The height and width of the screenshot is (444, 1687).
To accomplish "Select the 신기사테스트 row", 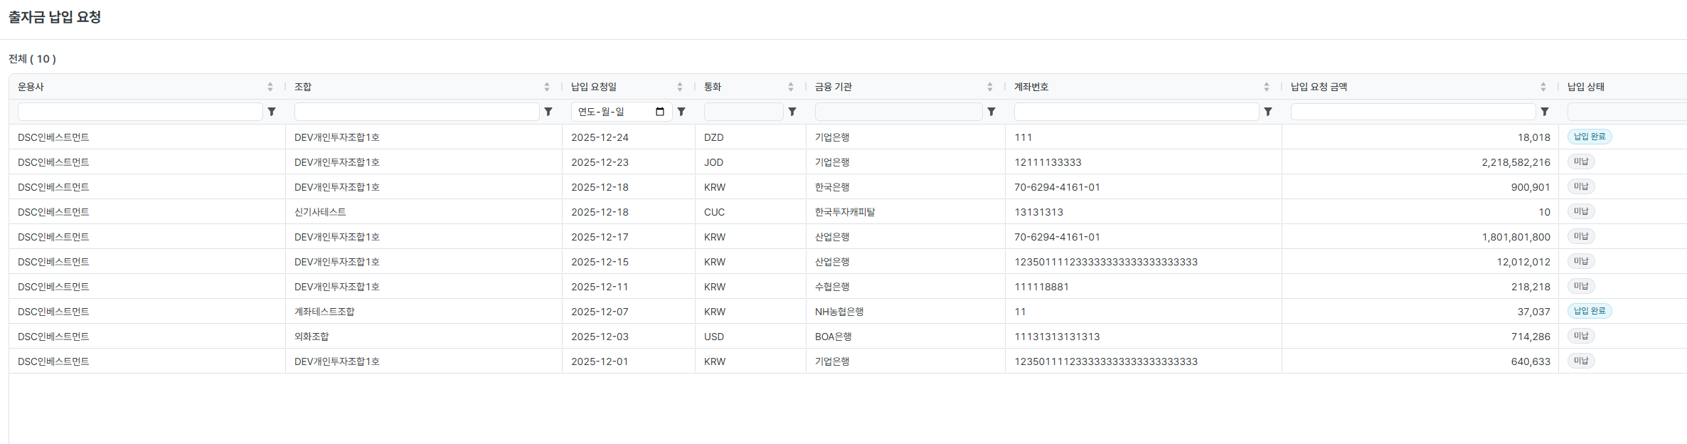I will (x=320, y=212).
